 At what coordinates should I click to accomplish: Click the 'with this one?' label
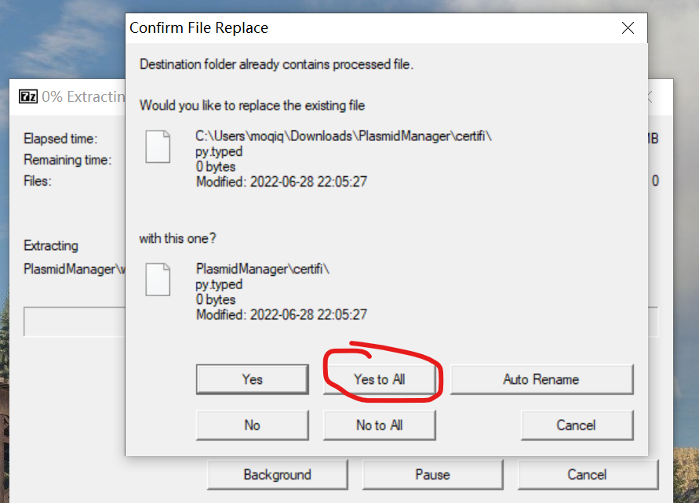[177, 239]
